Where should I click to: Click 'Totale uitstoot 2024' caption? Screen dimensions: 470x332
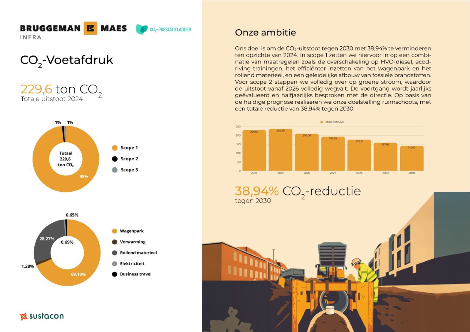coord(52,99)
